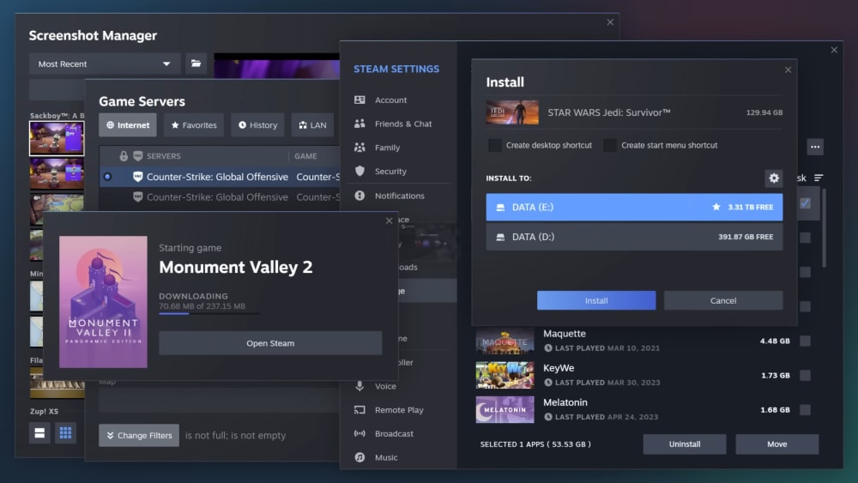Open the History tab in Game Servers
Image resolution: width=858 pixels, height=483 pixels.
(257, 125)
